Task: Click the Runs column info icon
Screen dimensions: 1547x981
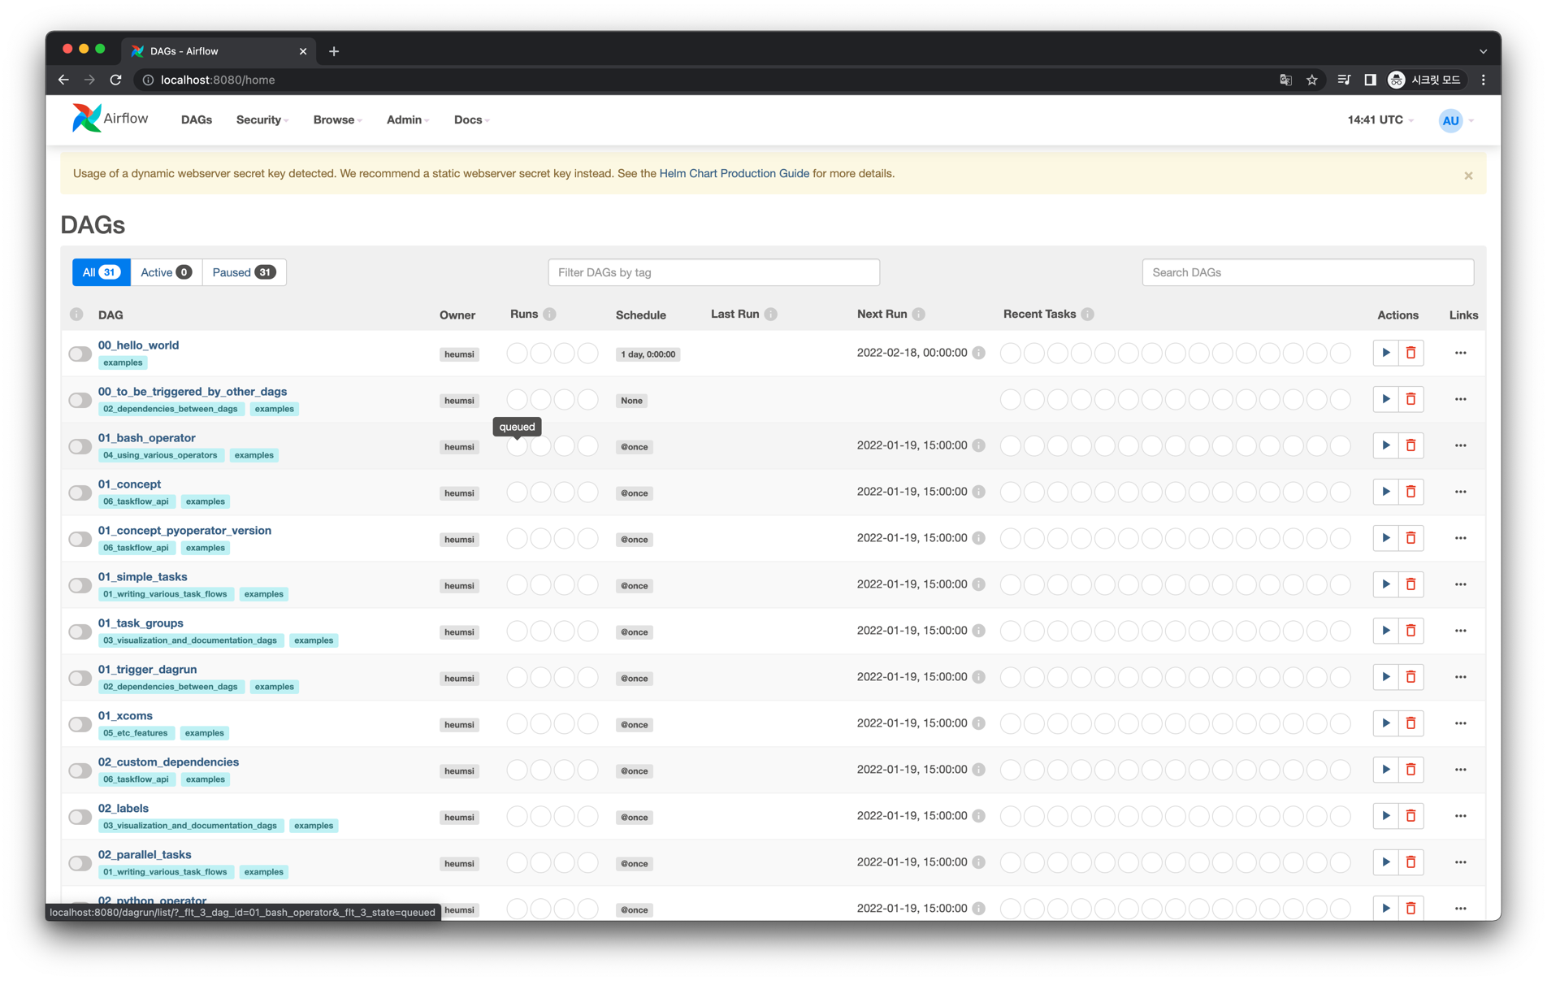Action: 550,315
